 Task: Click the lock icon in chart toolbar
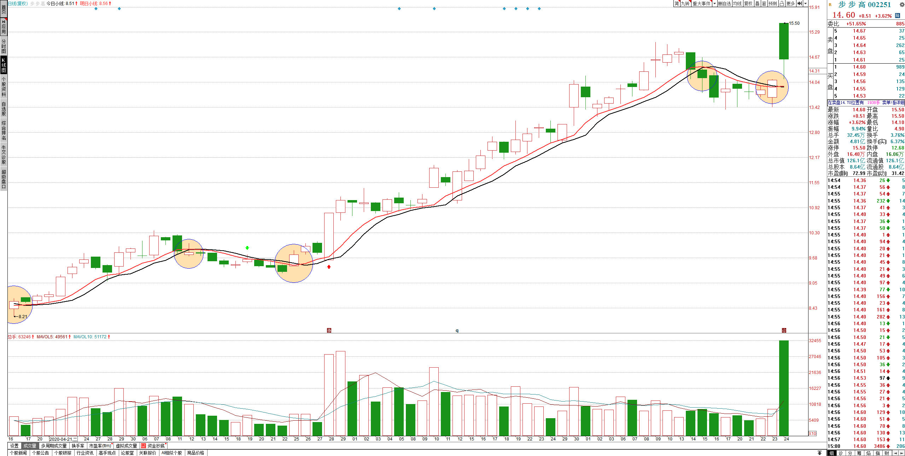(782, 4)
